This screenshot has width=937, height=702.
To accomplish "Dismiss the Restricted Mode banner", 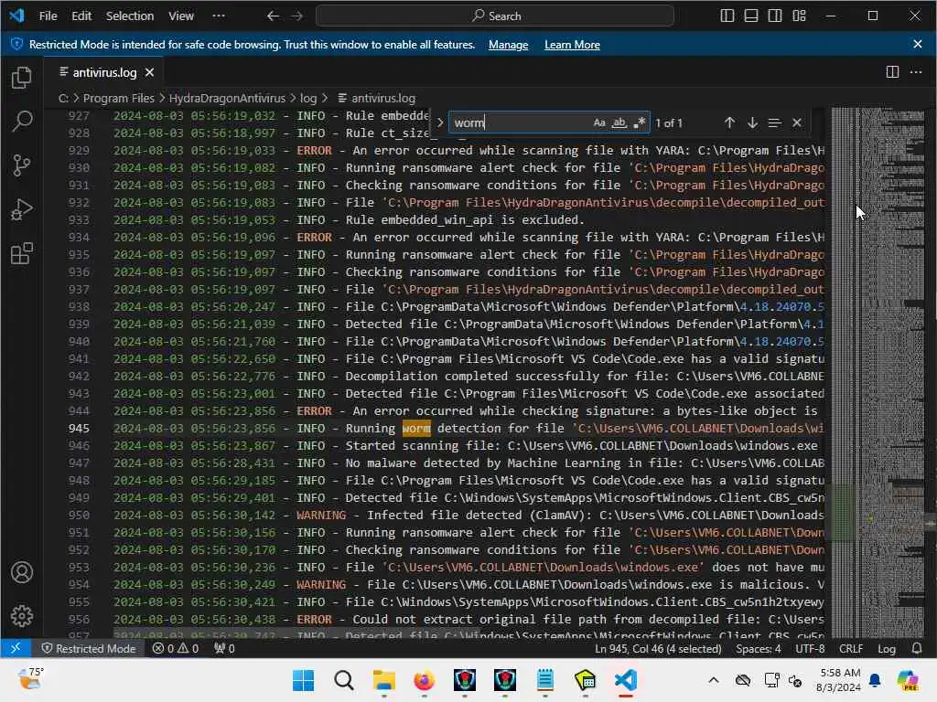I will 917,44.
